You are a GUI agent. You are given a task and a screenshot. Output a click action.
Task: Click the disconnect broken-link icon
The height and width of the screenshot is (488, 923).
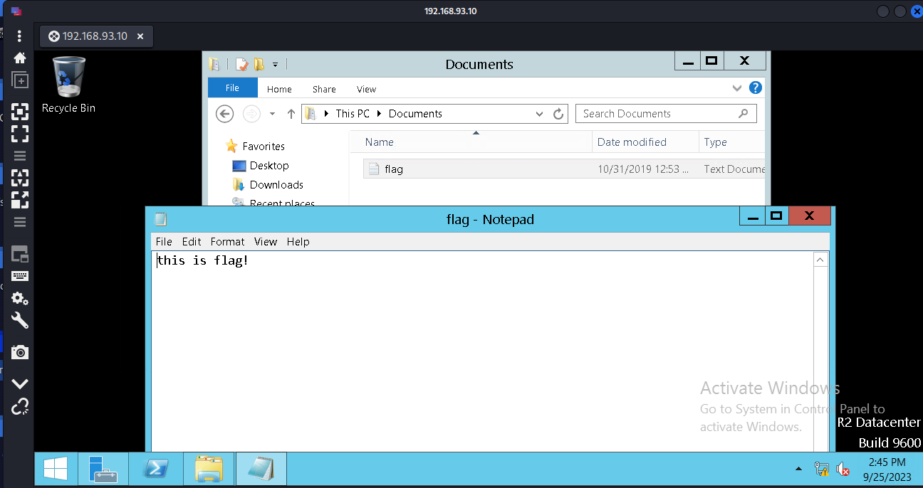pos(20,407)
